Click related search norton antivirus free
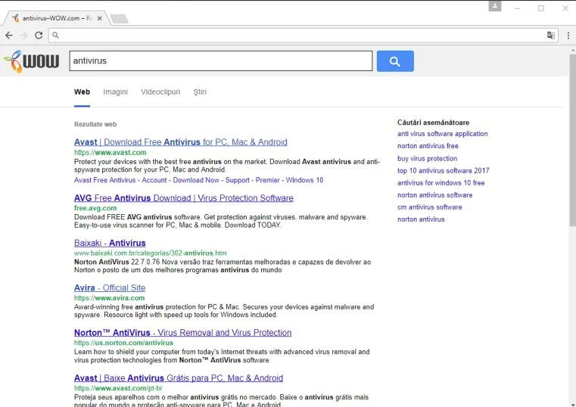The image size is (576, 407). [x=428, y=146]
